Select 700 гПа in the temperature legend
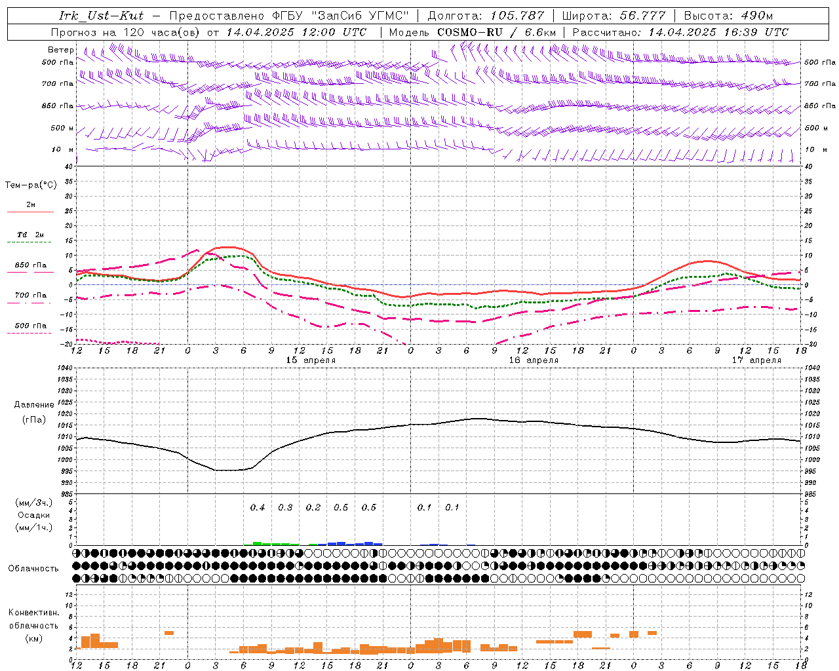Viewport: 839px width, 671px height. click(x=31, y=296)
